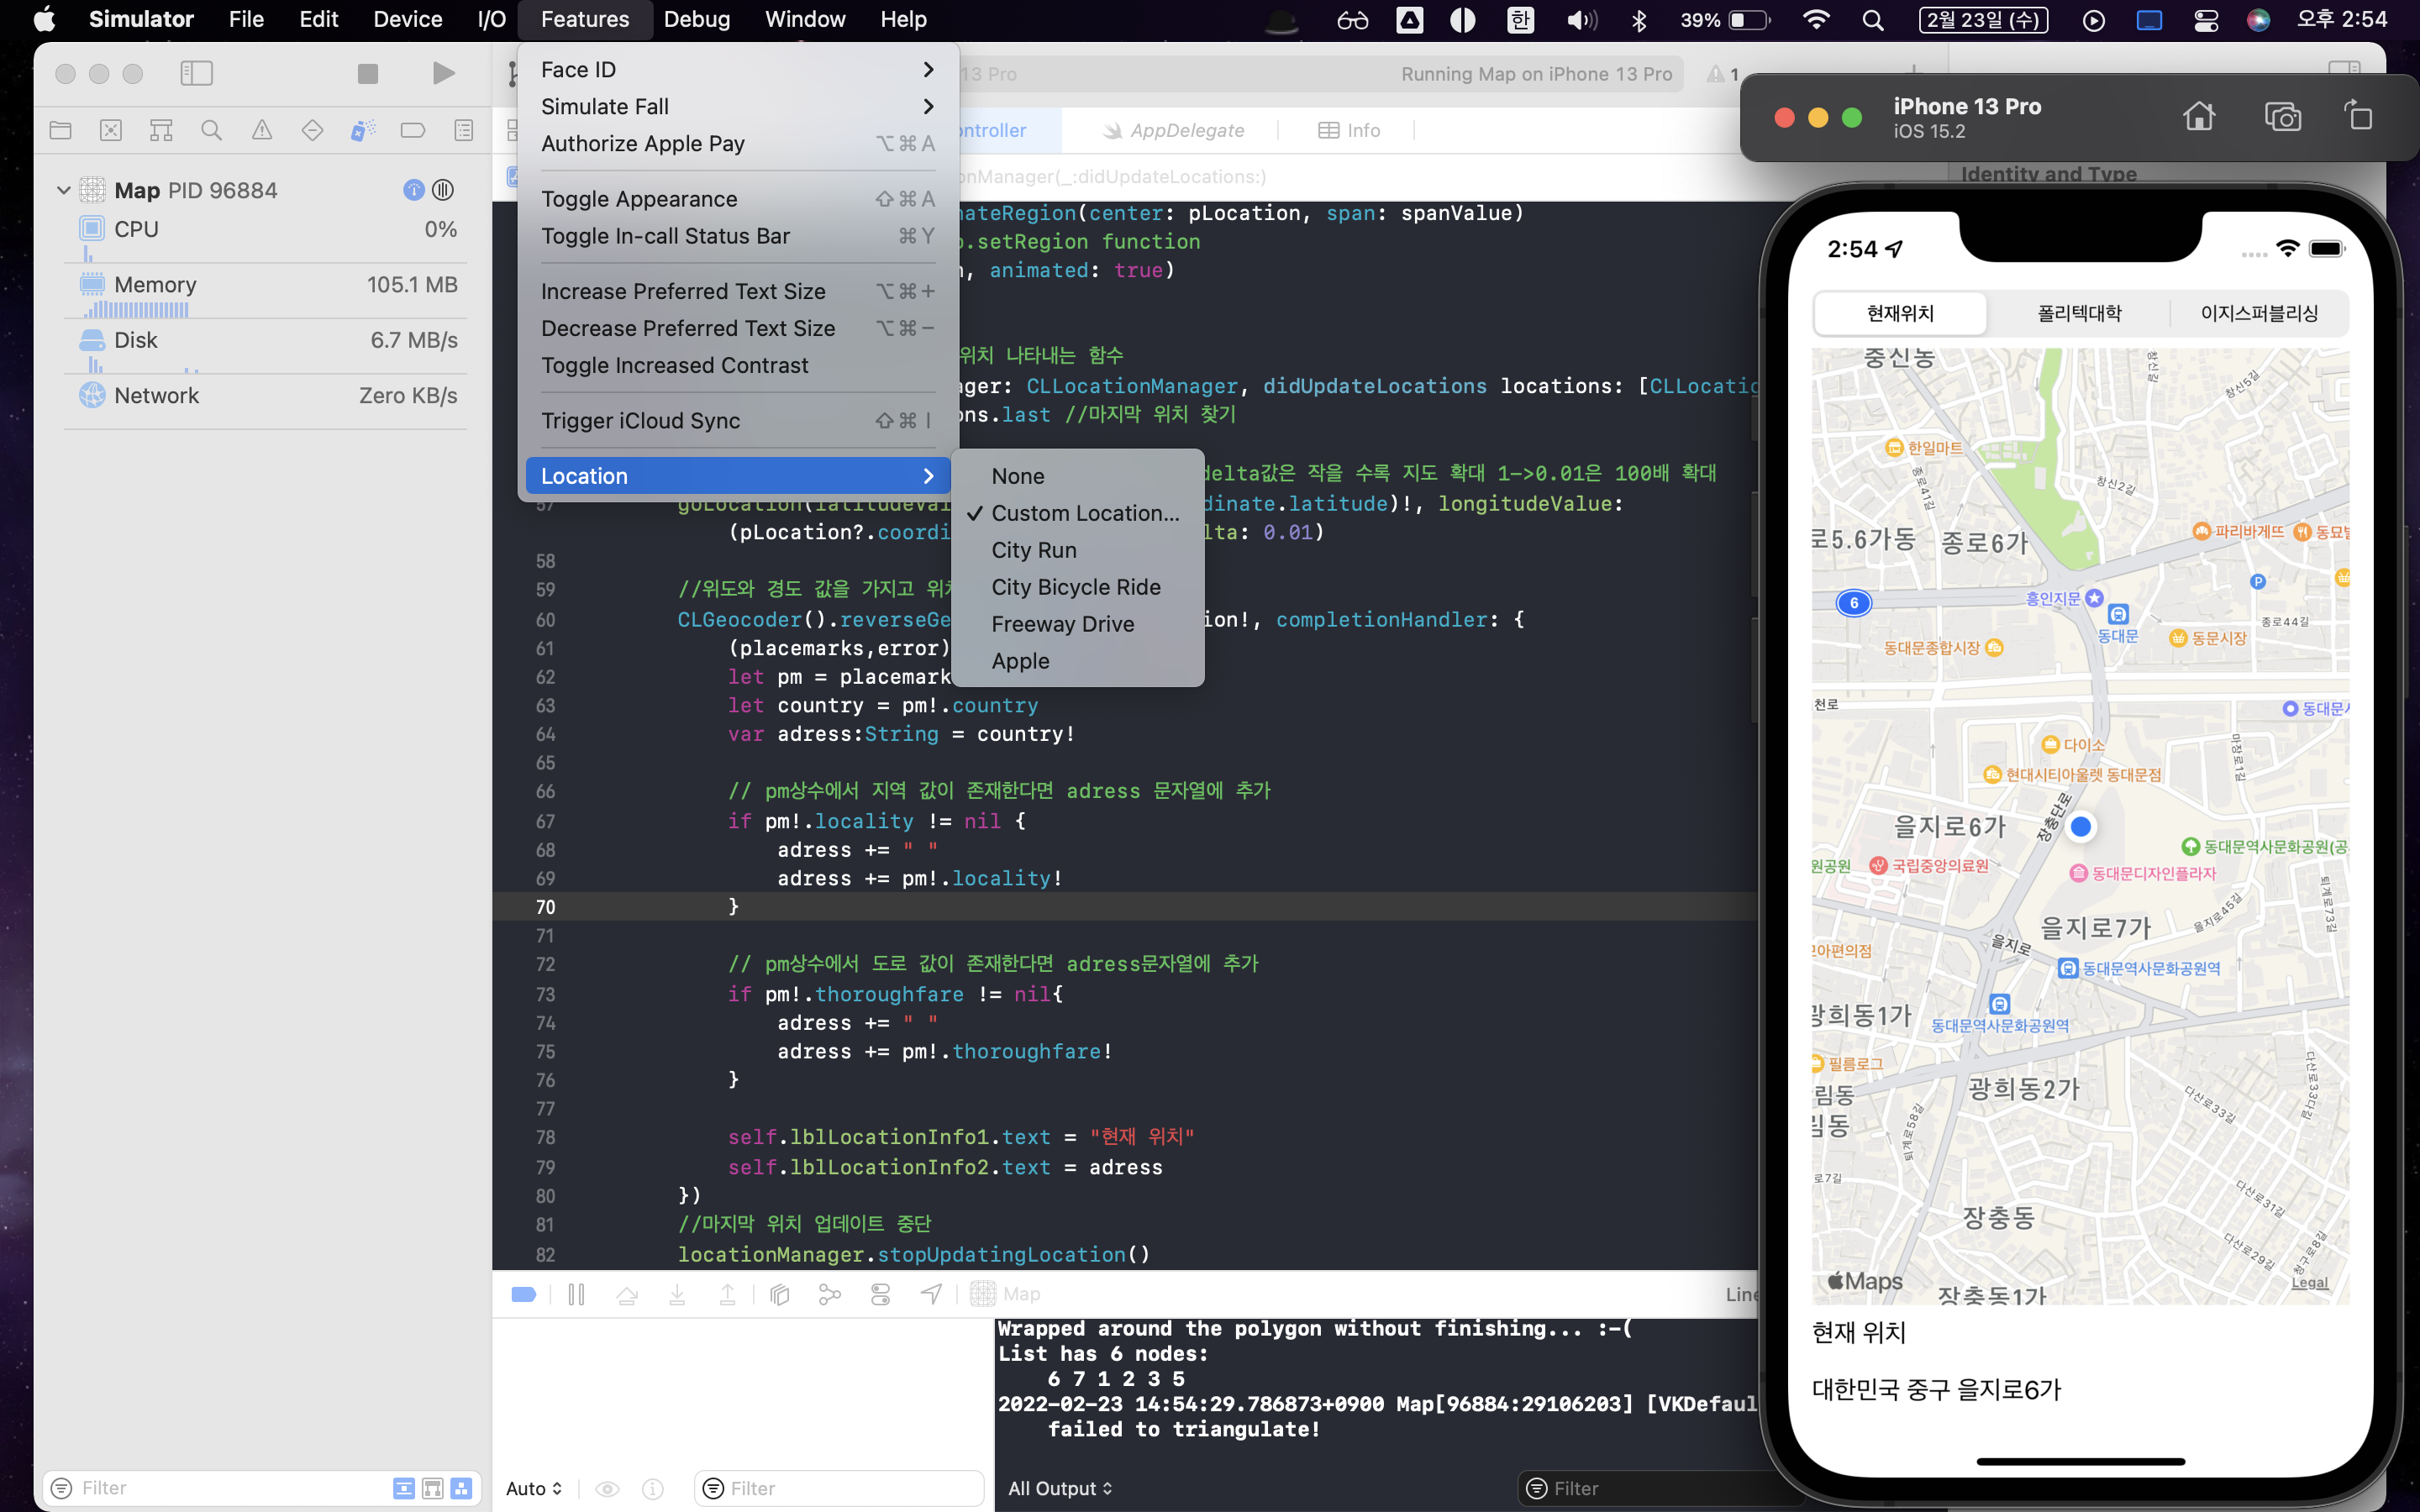Collapse the Map PID 96884 tree
Screen dimensions: 2420x1512
coord(63,190)
